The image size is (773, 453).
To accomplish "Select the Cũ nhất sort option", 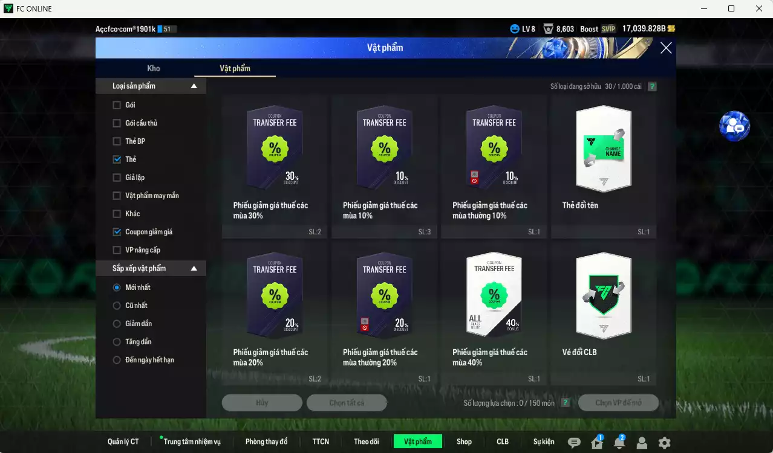I will point(117,306).
